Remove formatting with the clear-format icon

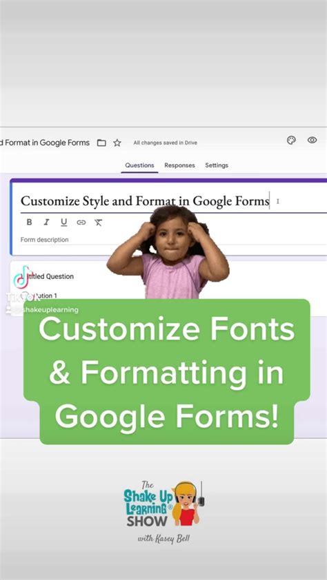98,222
